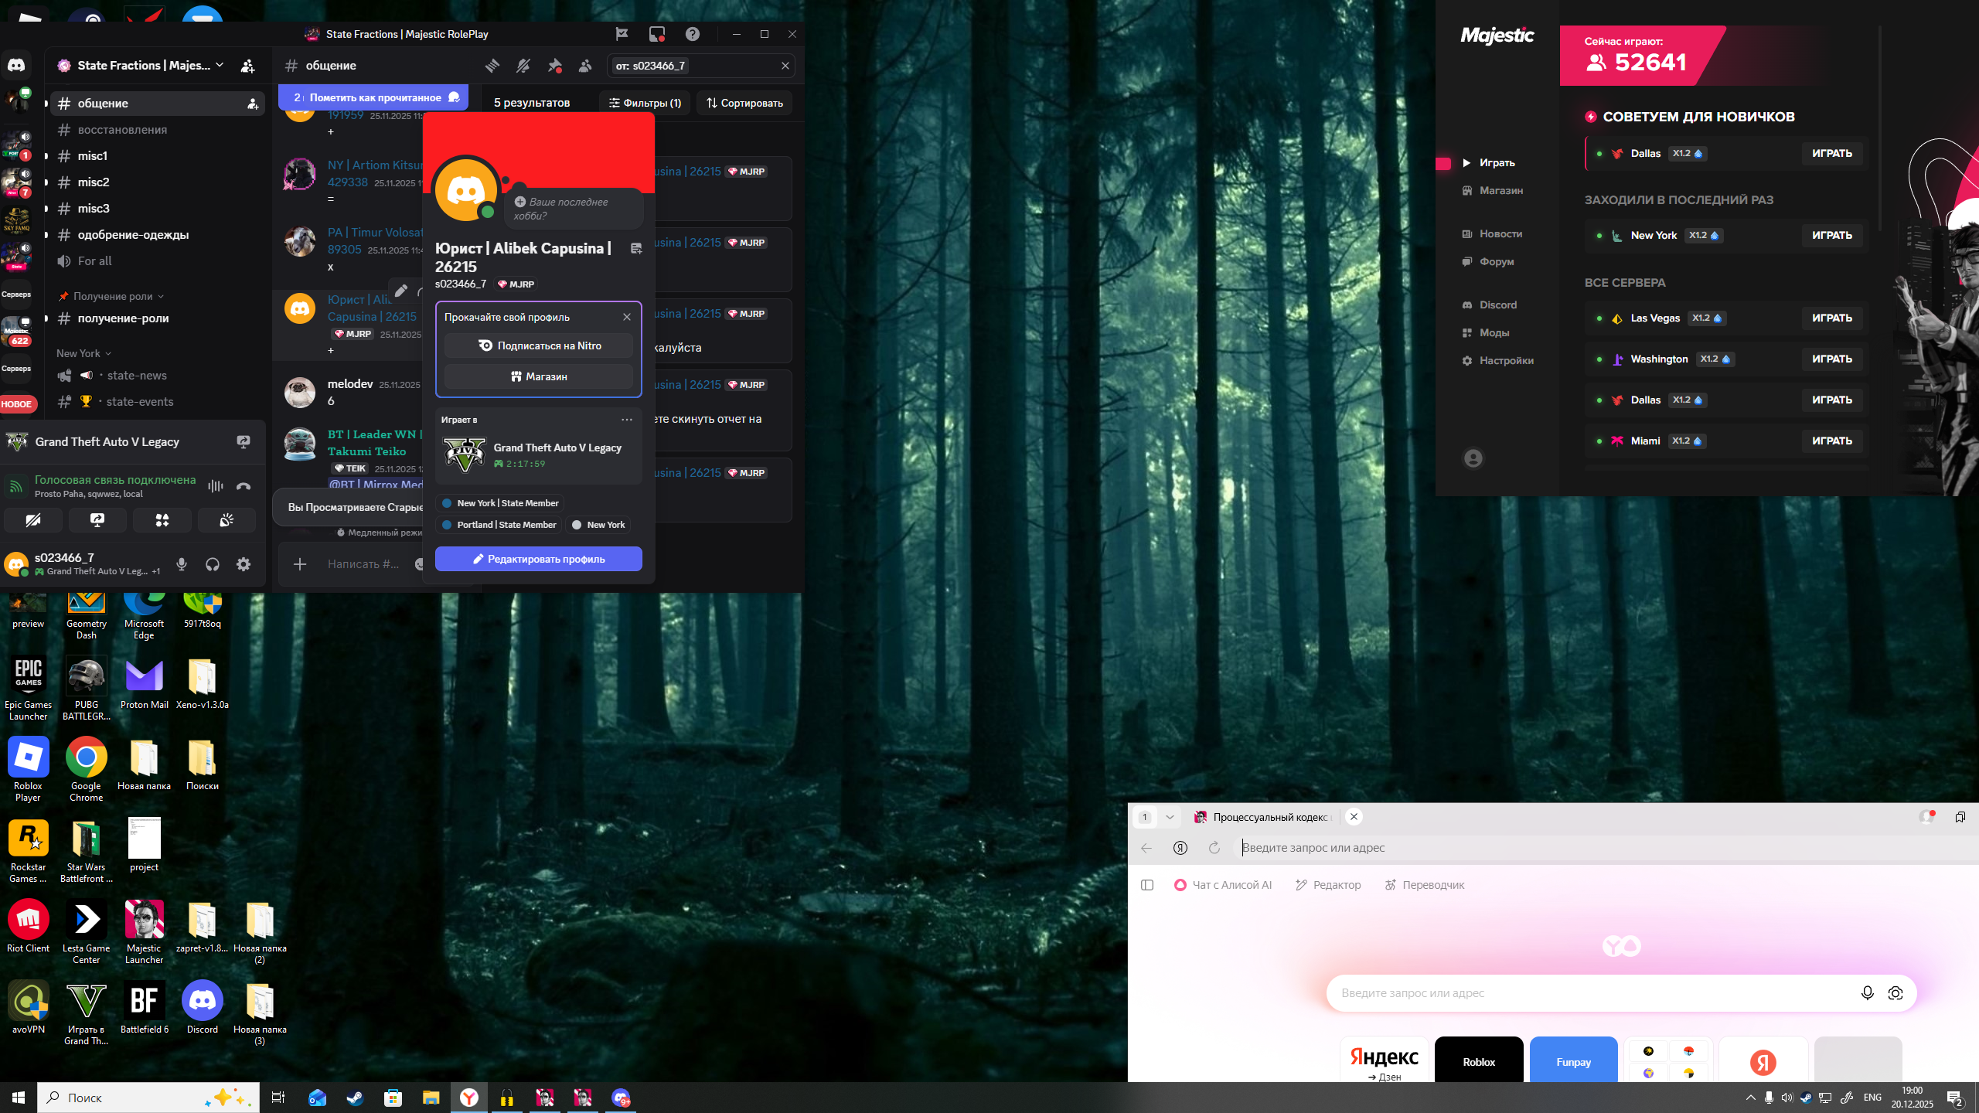Open pinned messages in channel header
The width and height of the screenshot is (1979, 1113).
554,66
